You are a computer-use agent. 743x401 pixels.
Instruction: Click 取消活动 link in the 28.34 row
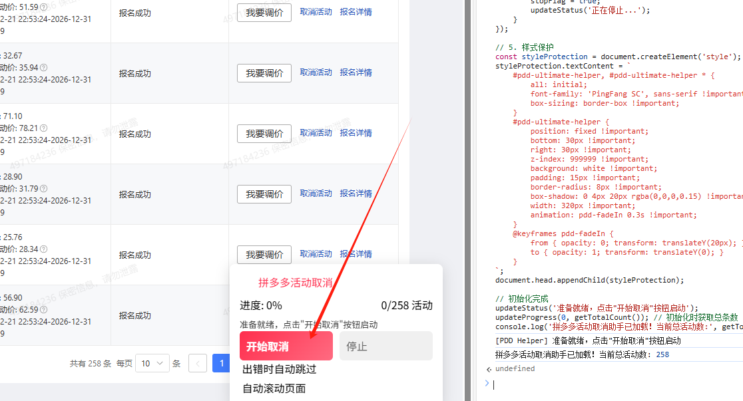316,254
